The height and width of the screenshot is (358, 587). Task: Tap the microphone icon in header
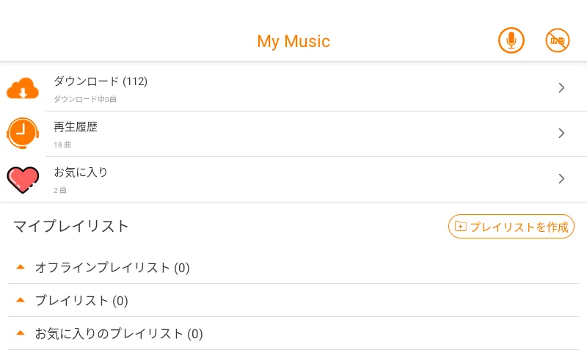(x=511, y=40)
